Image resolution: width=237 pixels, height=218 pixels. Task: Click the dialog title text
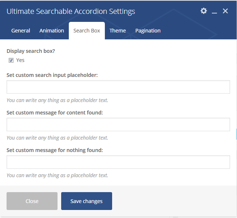coord(71,11)
